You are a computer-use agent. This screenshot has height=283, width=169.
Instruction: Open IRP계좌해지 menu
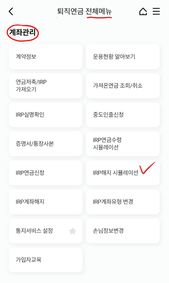[x=46, y=202]
